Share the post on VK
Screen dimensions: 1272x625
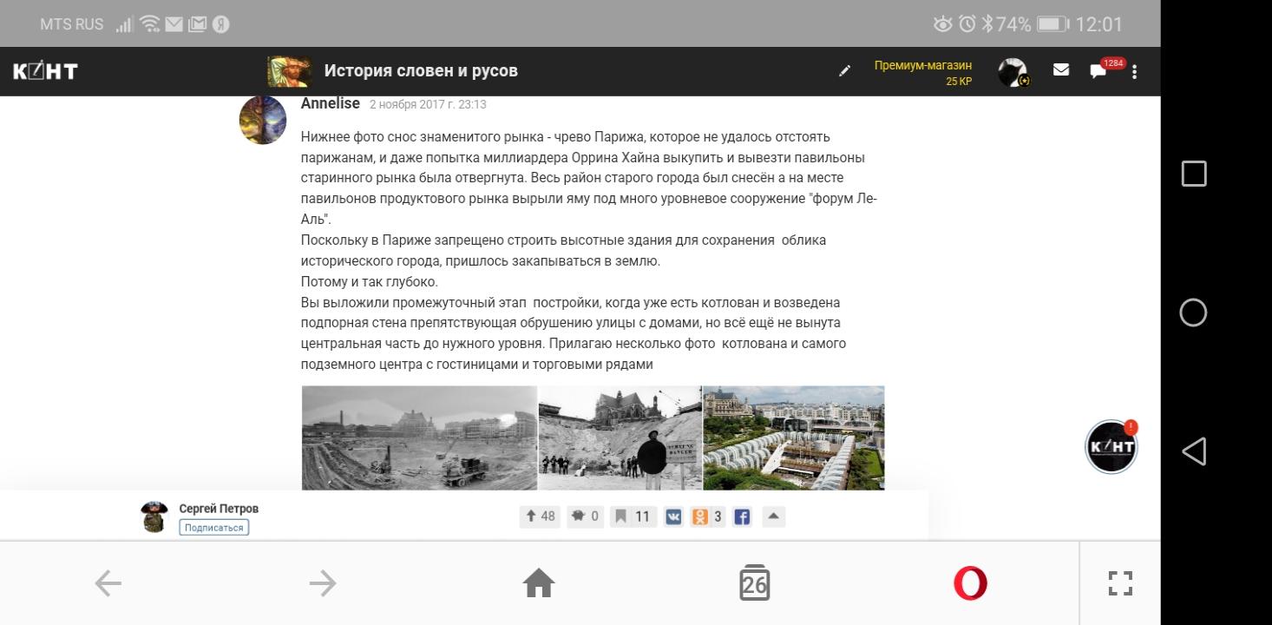point(674,516)
